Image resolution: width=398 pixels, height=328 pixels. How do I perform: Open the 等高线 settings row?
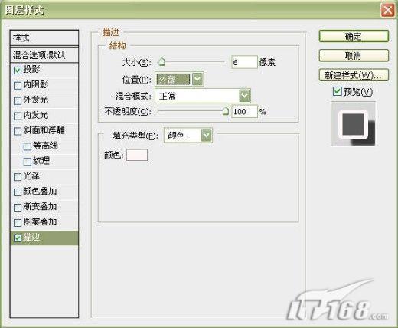point(44,146)
